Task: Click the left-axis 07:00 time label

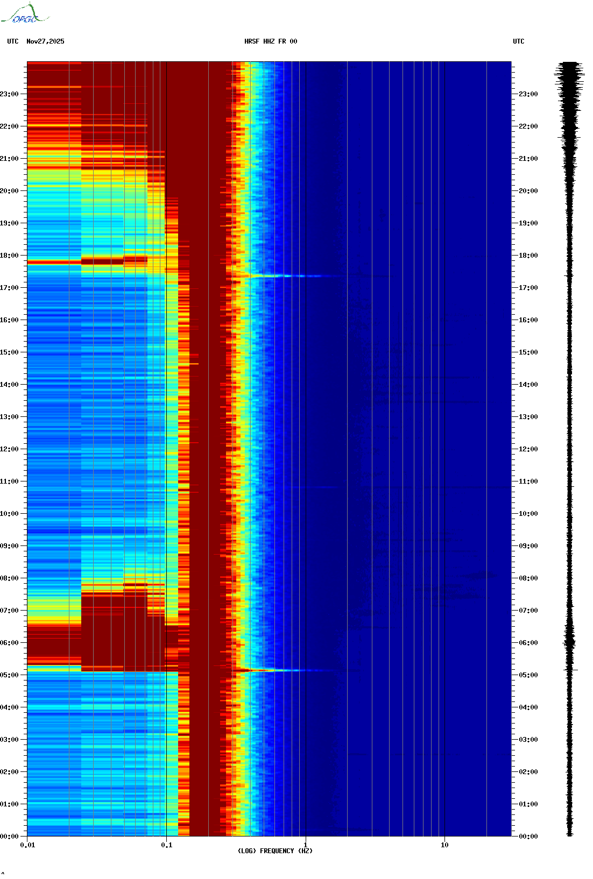Action: coord(9,611)
